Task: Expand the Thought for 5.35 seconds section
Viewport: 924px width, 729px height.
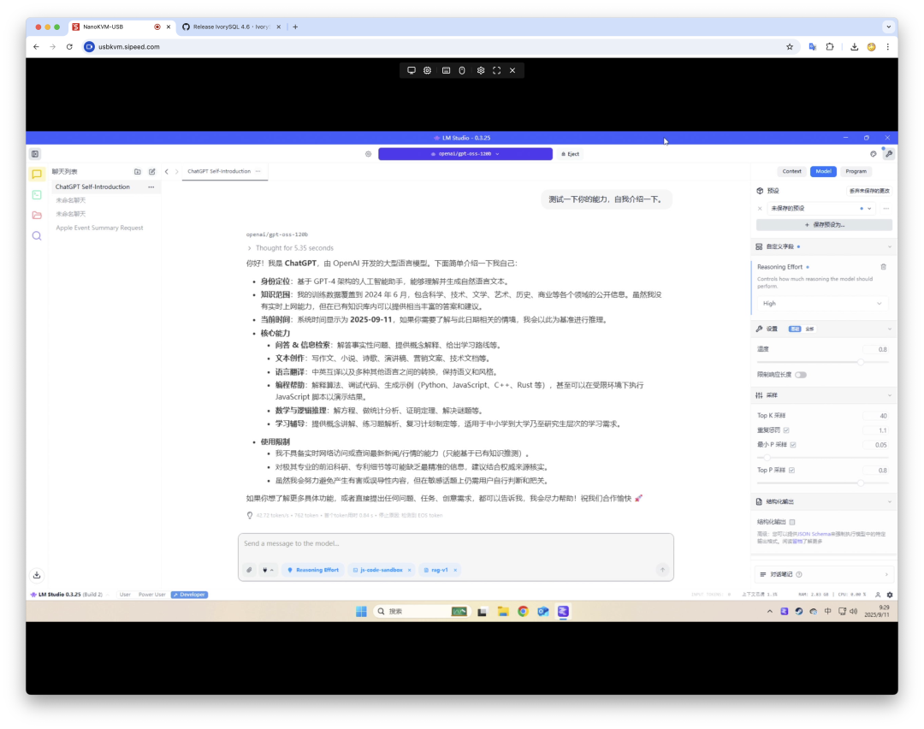Action: tap(291, 248)
